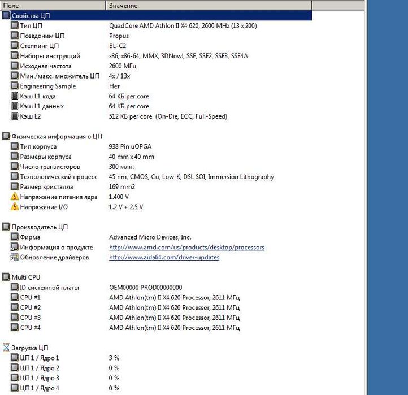
Task: Open the amd.com desktop processors link
Action: point(186,247)
